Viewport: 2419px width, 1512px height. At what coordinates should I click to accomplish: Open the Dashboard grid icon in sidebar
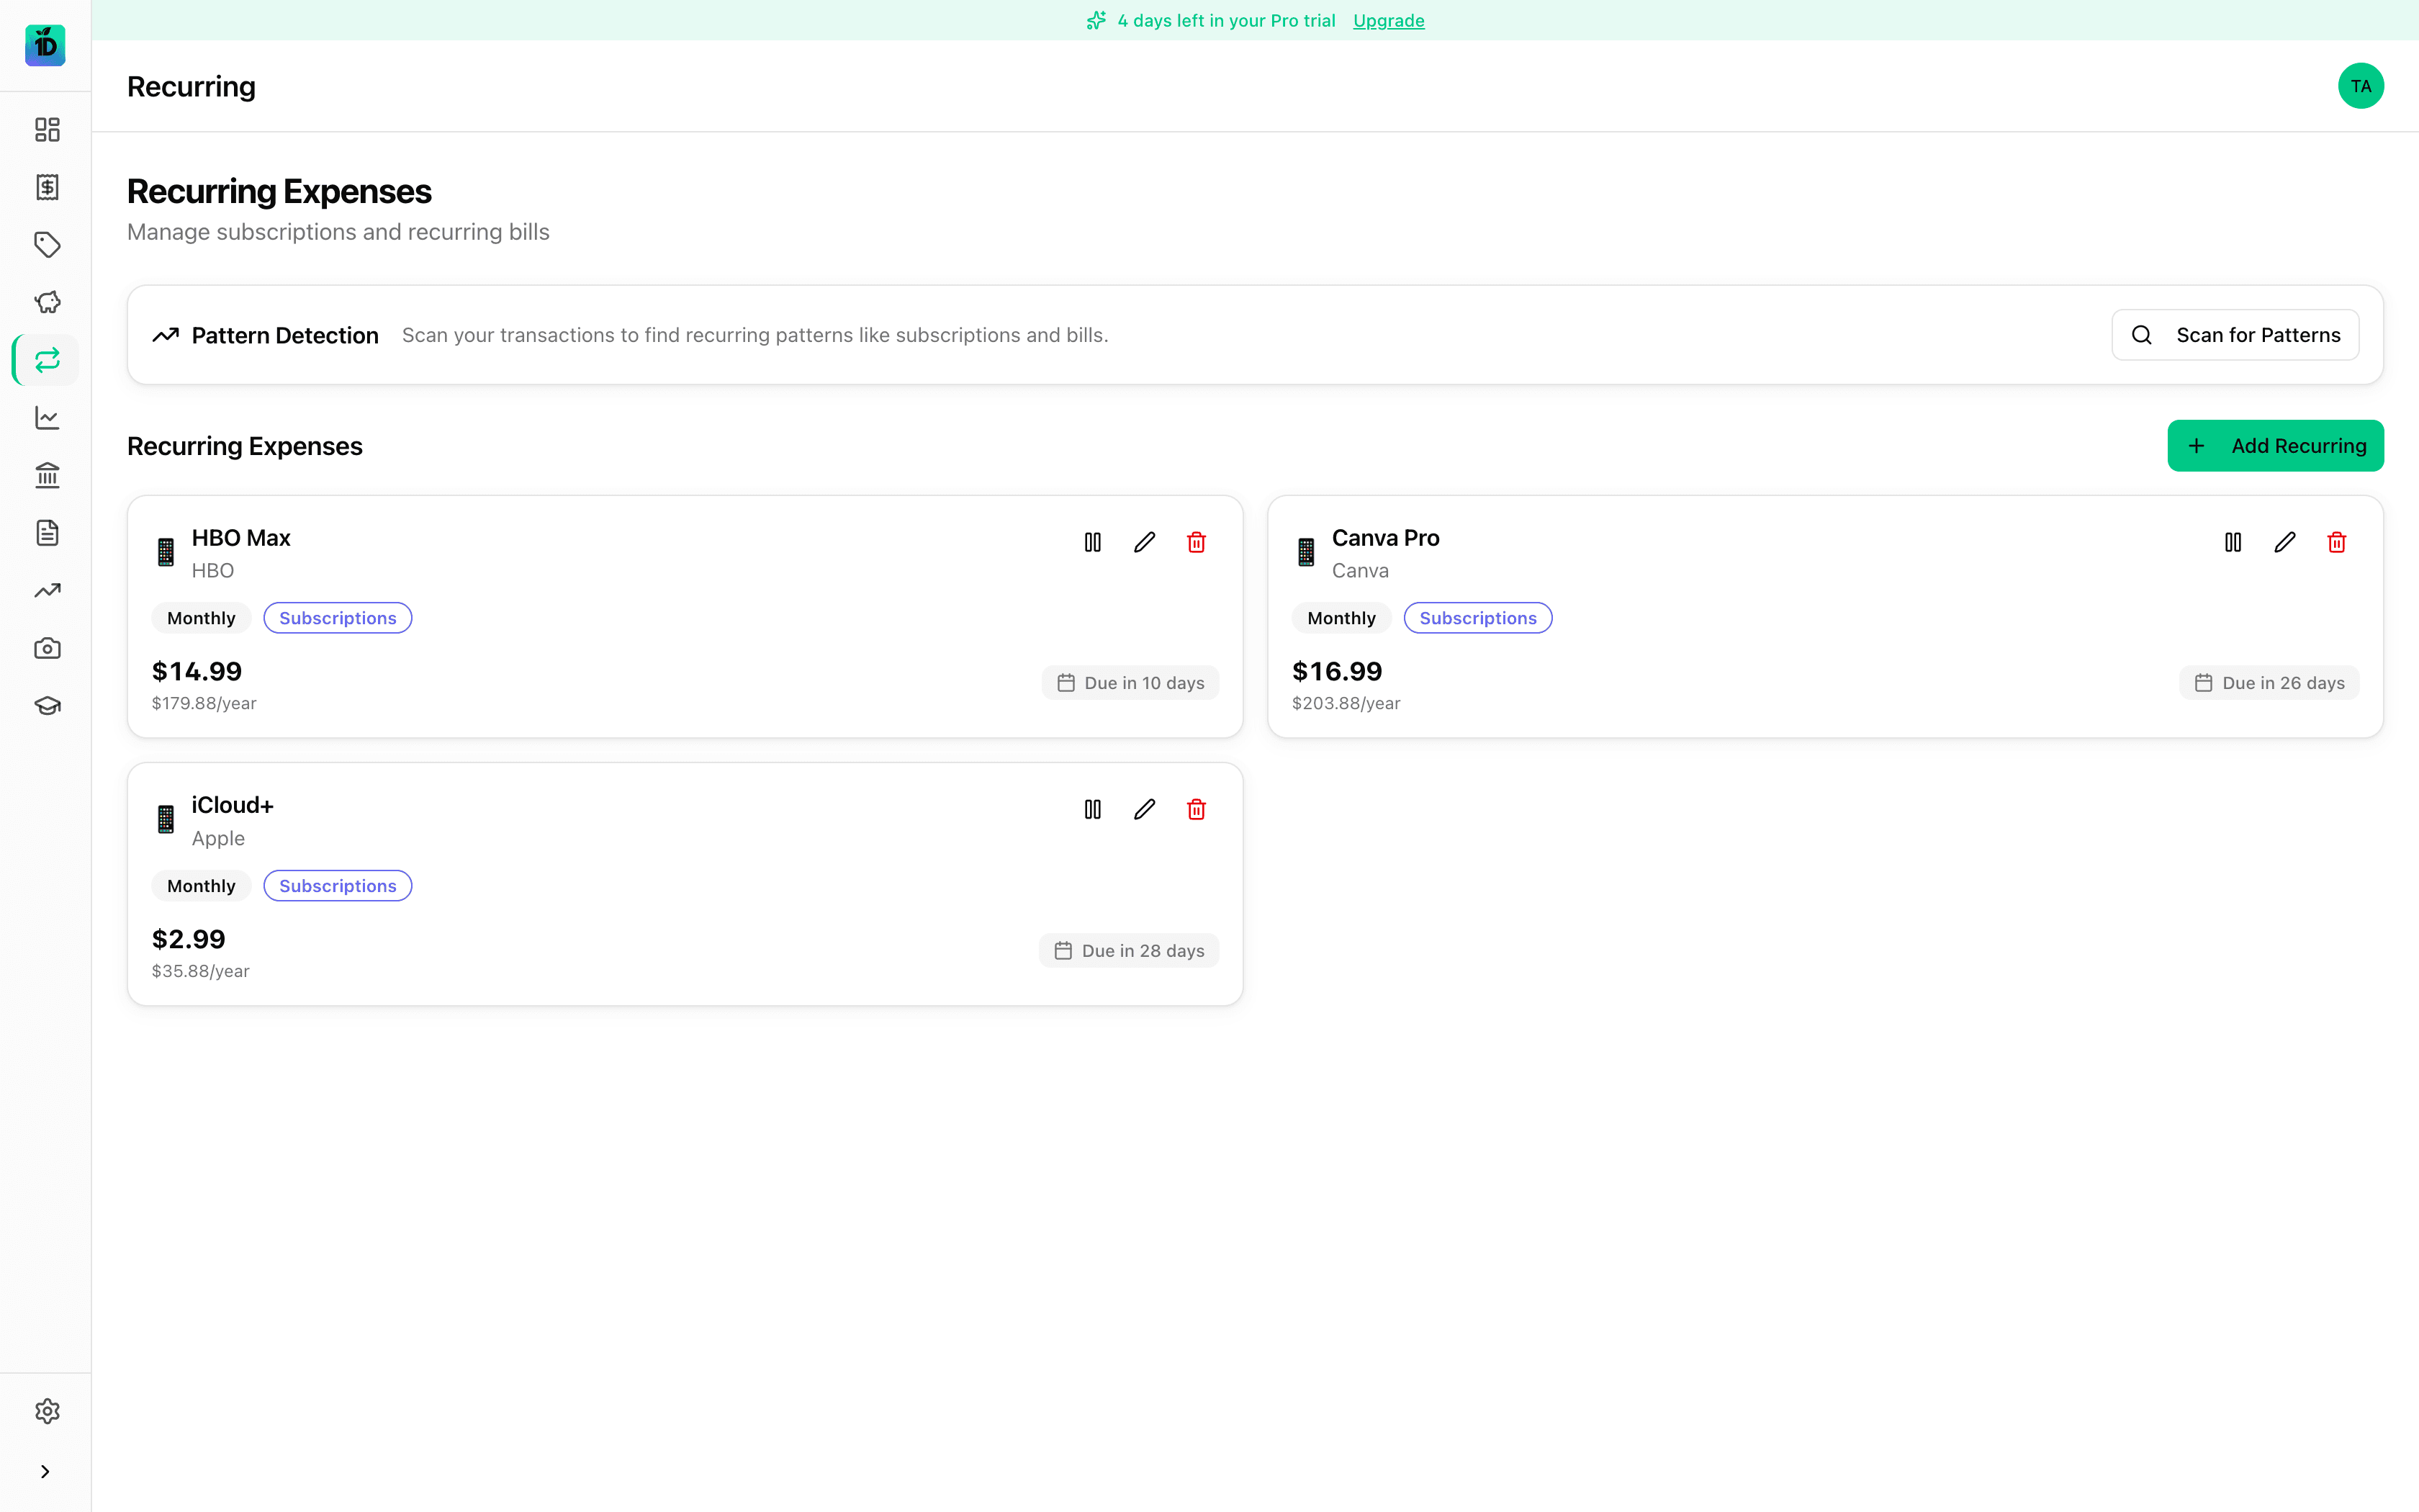coord(46,129)
